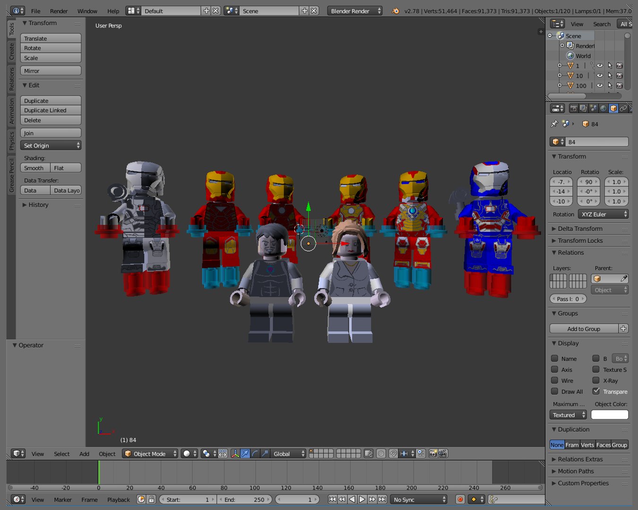638x510 pixels.
Task: Pin the properties context with pushpin
Action: click(554, 124)
